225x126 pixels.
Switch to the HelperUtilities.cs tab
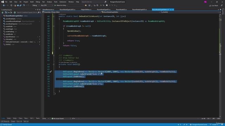(86, 9)
